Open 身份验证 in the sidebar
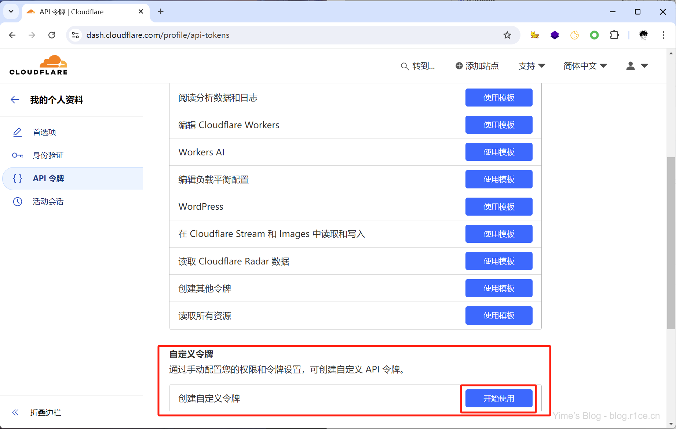The width and height of the screenshot is (676, 429). point(48,155)
